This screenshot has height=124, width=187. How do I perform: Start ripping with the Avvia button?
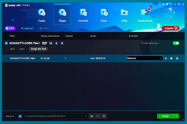coord(165,116)
